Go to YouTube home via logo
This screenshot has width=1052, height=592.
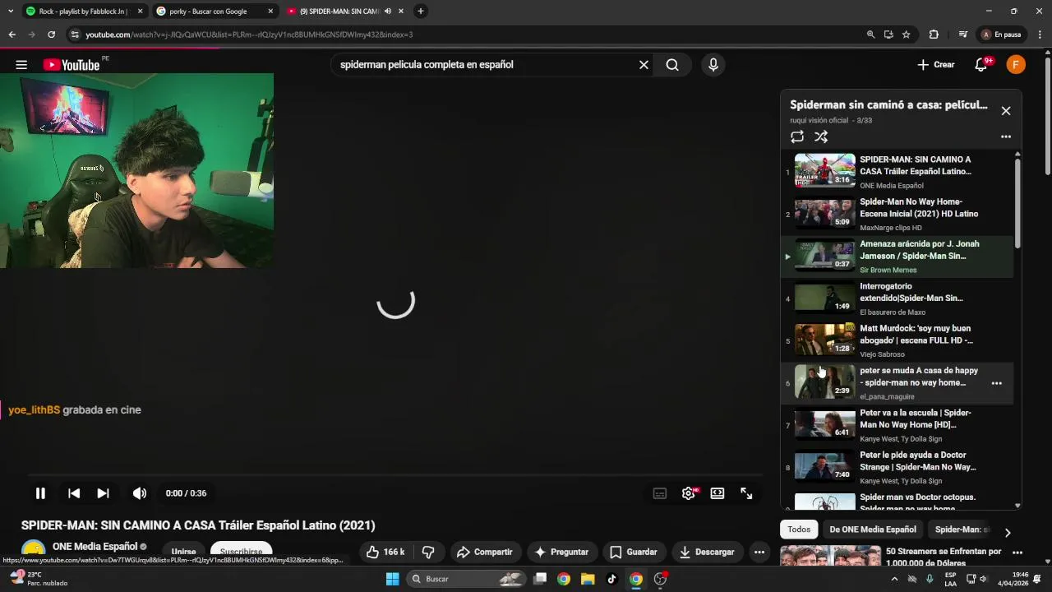72,65
